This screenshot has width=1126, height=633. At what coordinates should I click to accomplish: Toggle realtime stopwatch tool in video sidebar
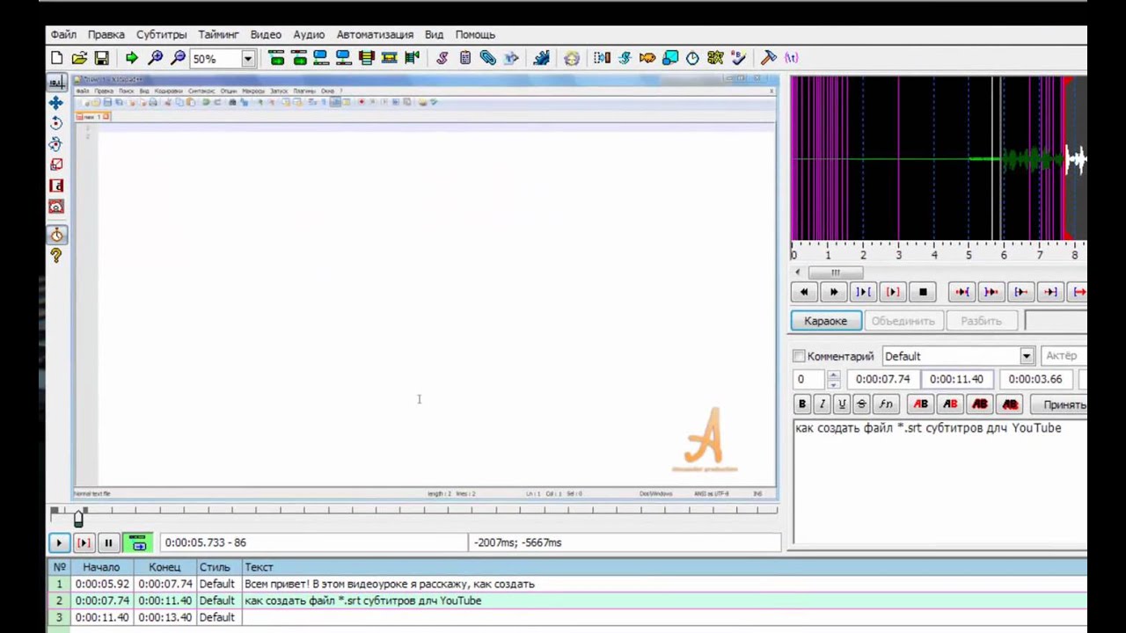[56, 235]
